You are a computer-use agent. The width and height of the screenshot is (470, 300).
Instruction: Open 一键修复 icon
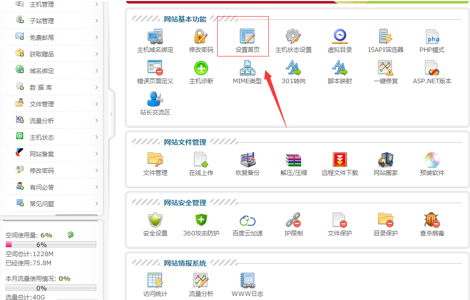tap(385, 68)
